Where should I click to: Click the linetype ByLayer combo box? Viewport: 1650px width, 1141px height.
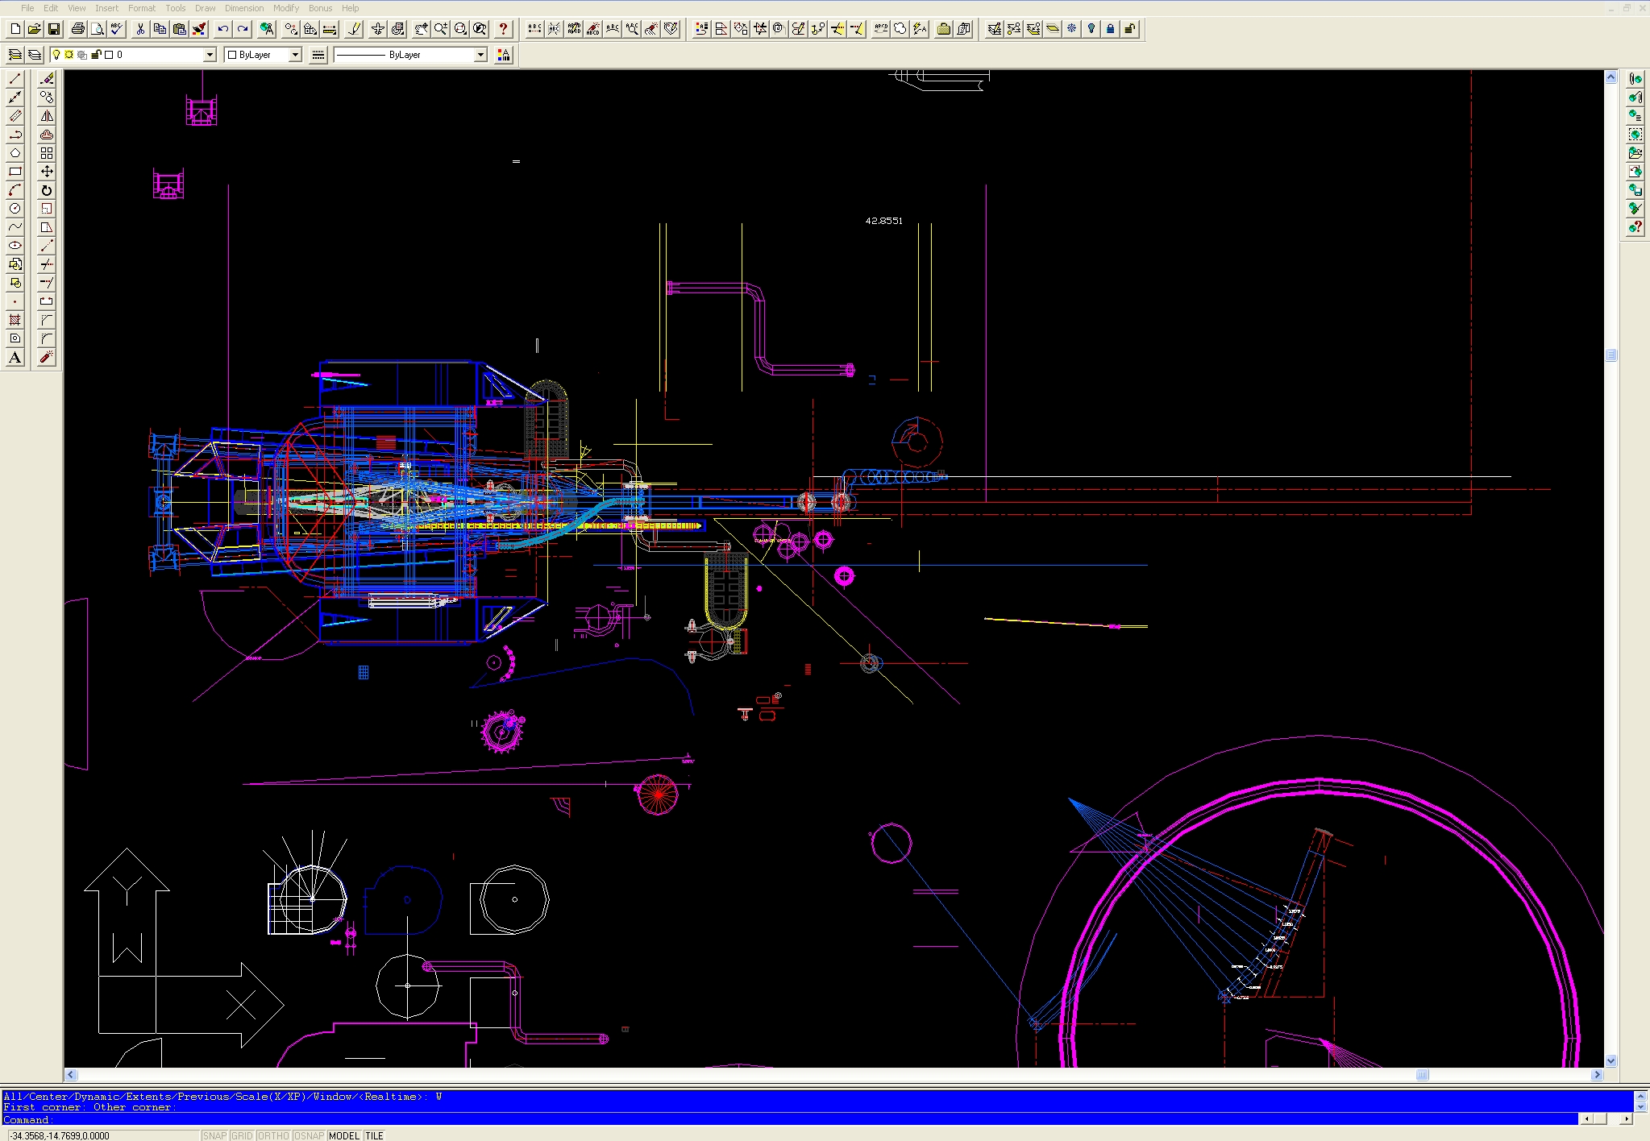pyautogui.click(x=410, y=55)
